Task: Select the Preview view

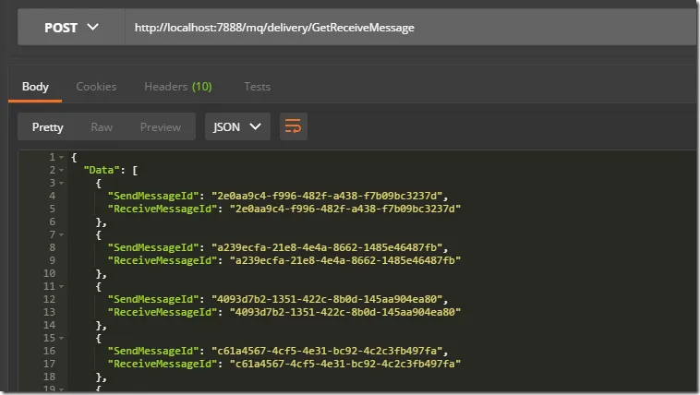Action: [161, 127]
